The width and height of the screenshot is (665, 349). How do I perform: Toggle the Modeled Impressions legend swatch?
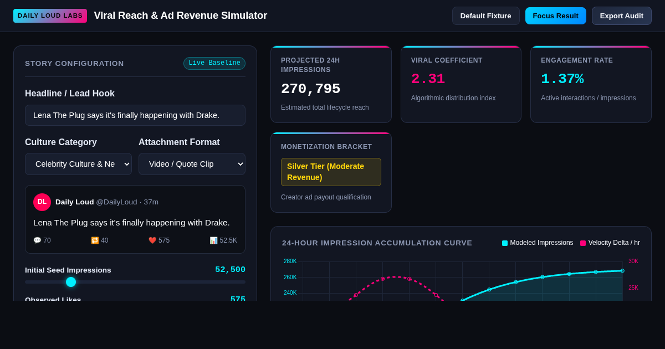[505, 243]
